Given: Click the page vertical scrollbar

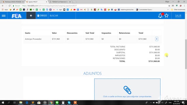Looking at the screenshot, I should pos(186,54).
